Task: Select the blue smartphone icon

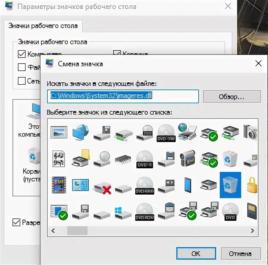Action: [x=188, y=185]
